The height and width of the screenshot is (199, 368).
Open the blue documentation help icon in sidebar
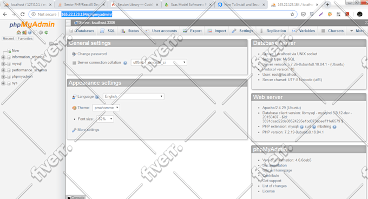[x=30, y=32]
